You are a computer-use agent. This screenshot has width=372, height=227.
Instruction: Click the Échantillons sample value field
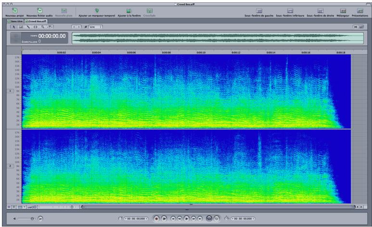pyautogui.click(x=39, y=41)
